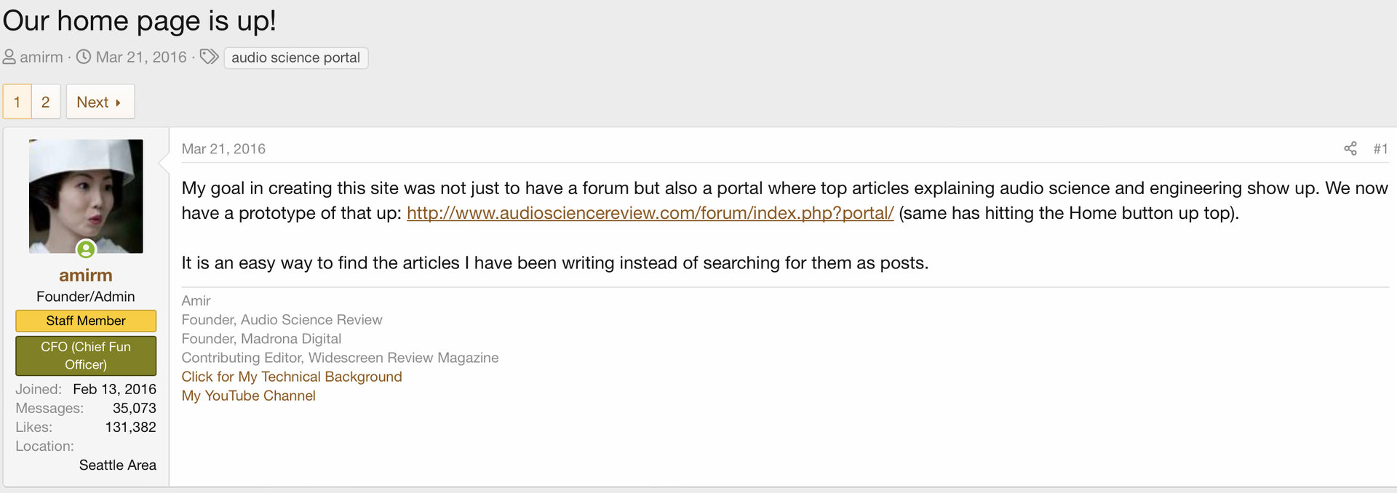Click the arrow on the Next button
This screenshot has width=1397, height=493.
tap(118, 103)
